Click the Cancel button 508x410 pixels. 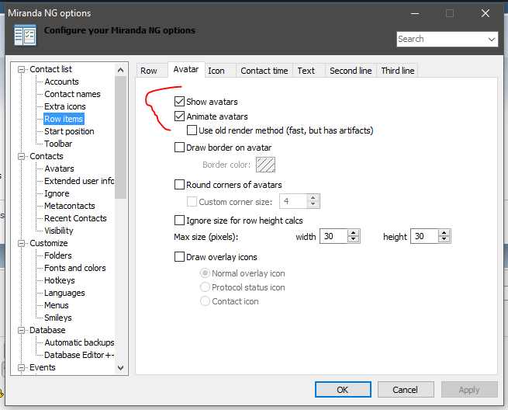[406, 390]
